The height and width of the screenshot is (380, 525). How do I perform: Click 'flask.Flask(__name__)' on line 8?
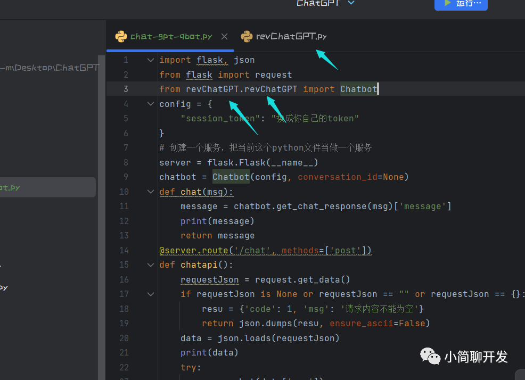[x=262, y=163]
